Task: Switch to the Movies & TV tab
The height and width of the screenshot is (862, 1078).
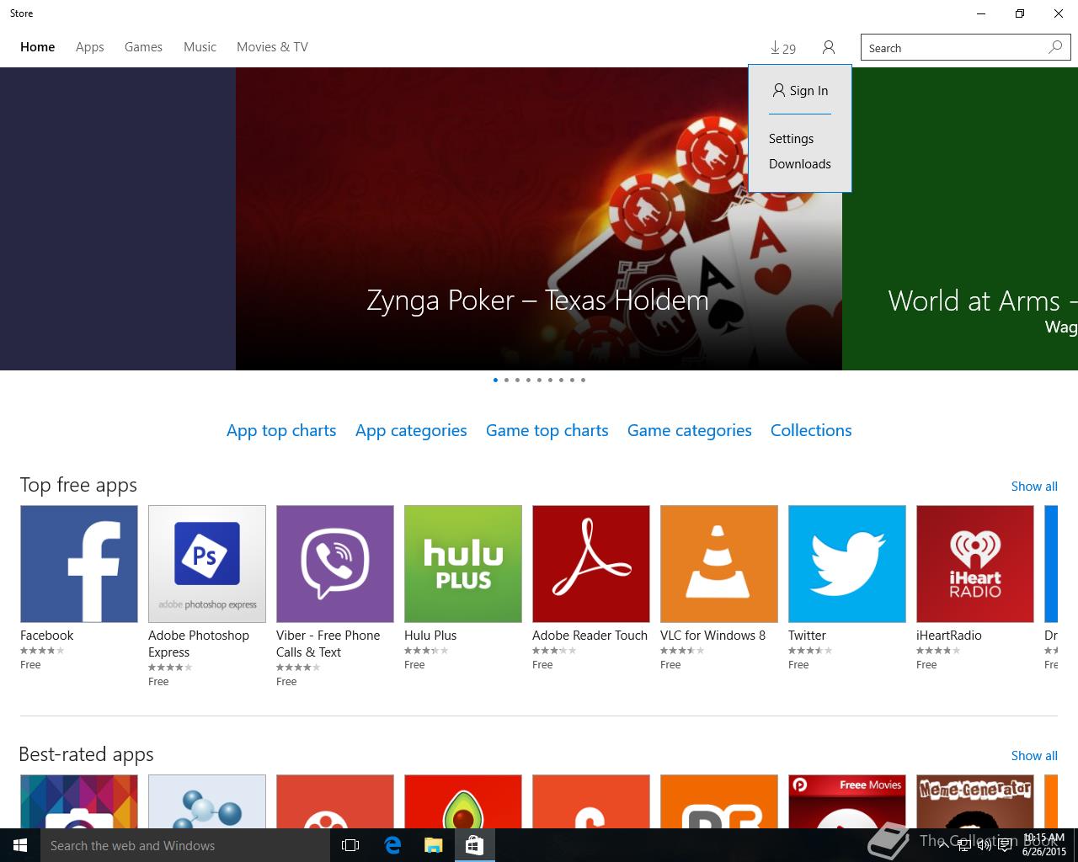Action: pyautogui.click(x=272, y=47)
